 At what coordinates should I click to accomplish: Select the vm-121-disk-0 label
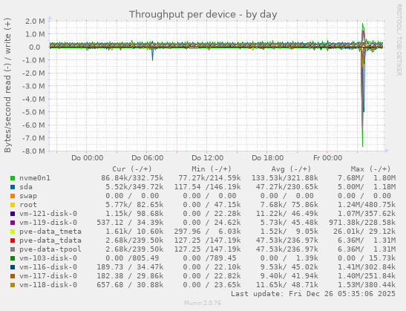[48, 214]
